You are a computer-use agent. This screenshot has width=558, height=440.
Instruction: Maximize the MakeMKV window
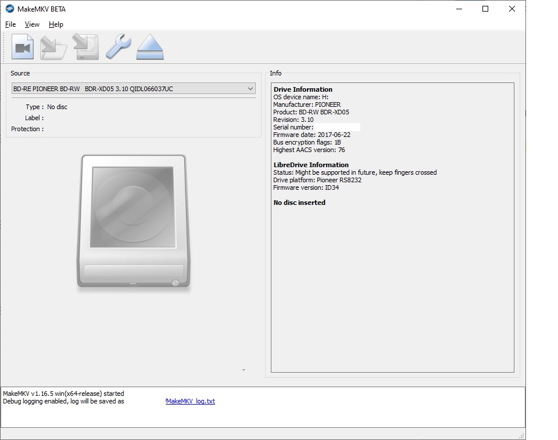pos(485,9)
